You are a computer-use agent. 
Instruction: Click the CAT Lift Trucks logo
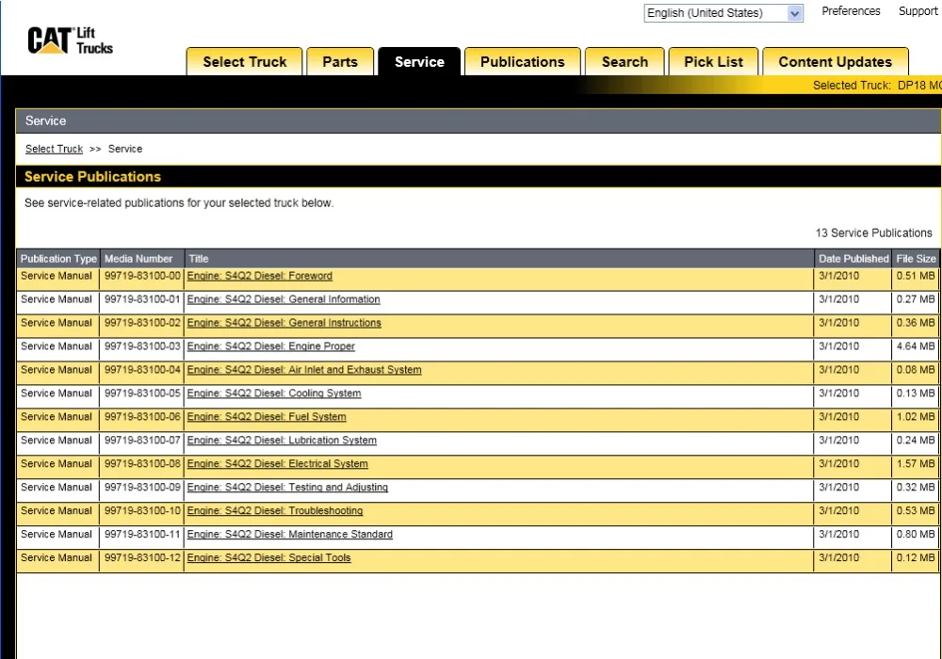click(70, 40)
